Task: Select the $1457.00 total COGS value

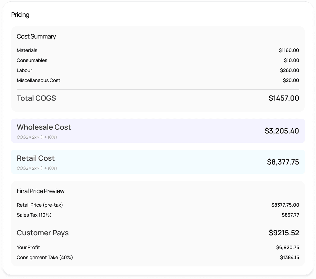Action: 284,98
